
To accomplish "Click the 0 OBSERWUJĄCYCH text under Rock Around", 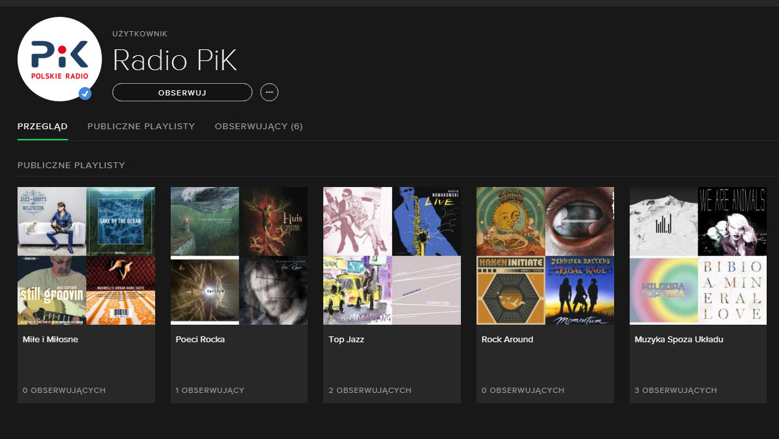I will point(523,390).
